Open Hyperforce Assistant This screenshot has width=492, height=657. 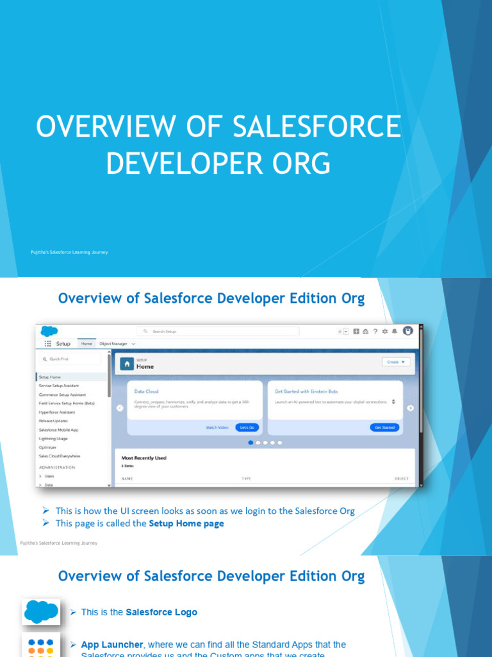[57, 413]
